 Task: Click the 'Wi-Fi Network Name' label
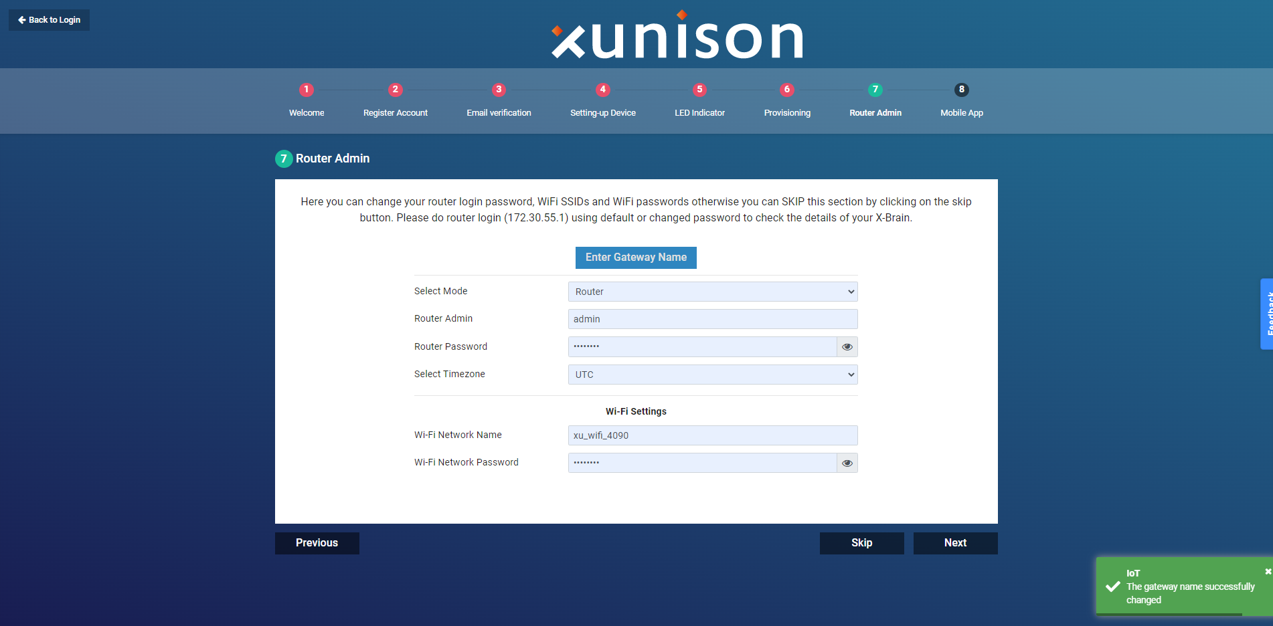458,435
